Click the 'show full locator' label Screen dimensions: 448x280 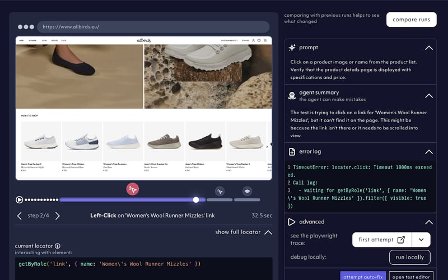click(x=238, y=232)
